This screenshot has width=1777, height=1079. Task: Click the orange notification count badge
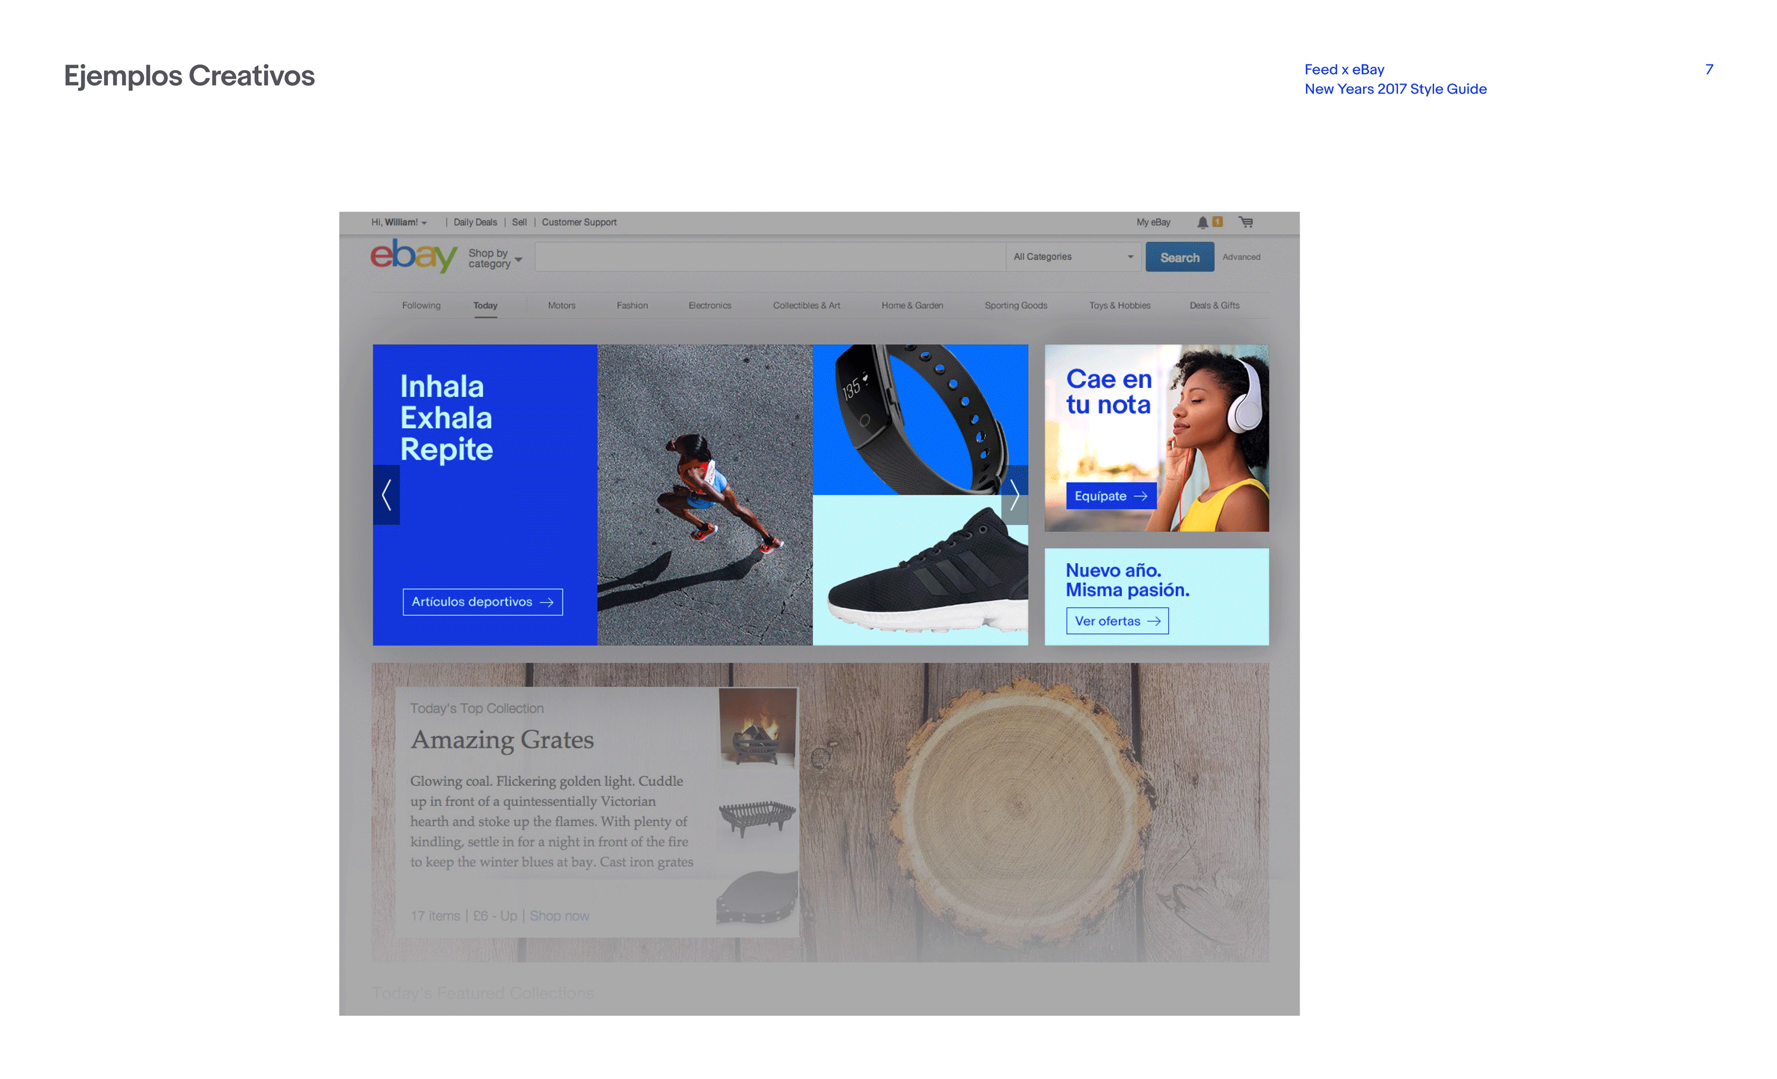[x=1217, y=221]
